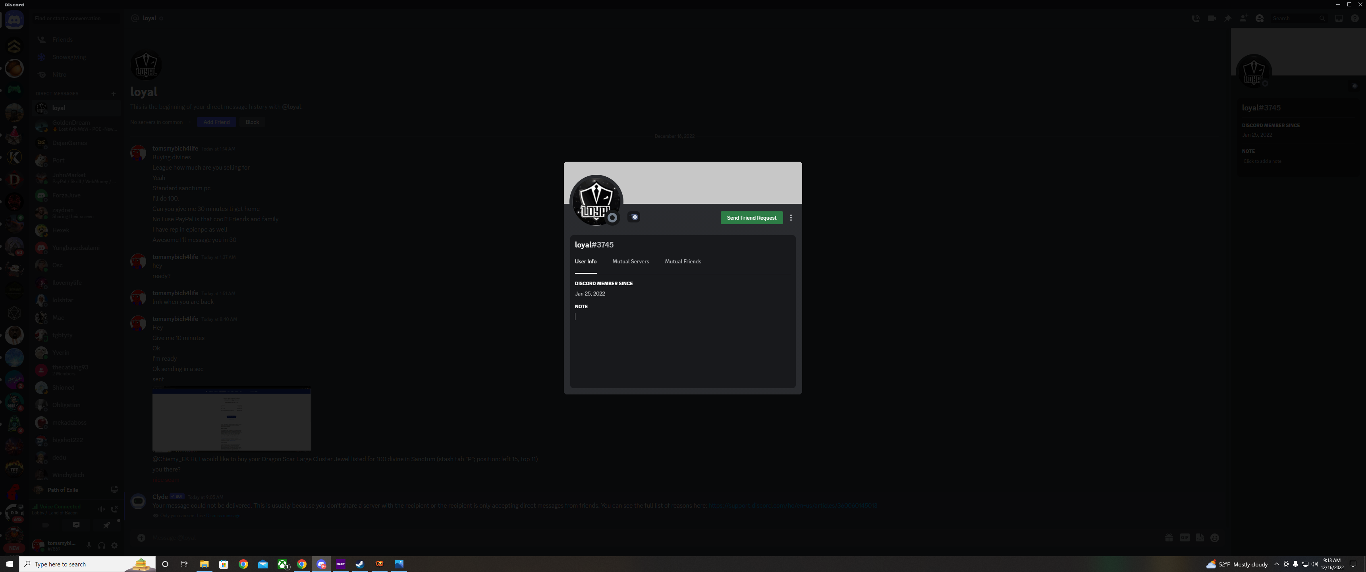Open the DejanGames direct message
Viewport: 1366px width, 572px height.
point(76,143)
